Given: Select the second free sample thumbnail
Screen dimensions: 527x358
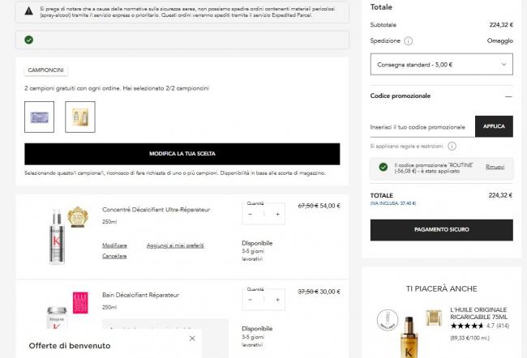Looking at the screenshot, I should pos(79,117).
